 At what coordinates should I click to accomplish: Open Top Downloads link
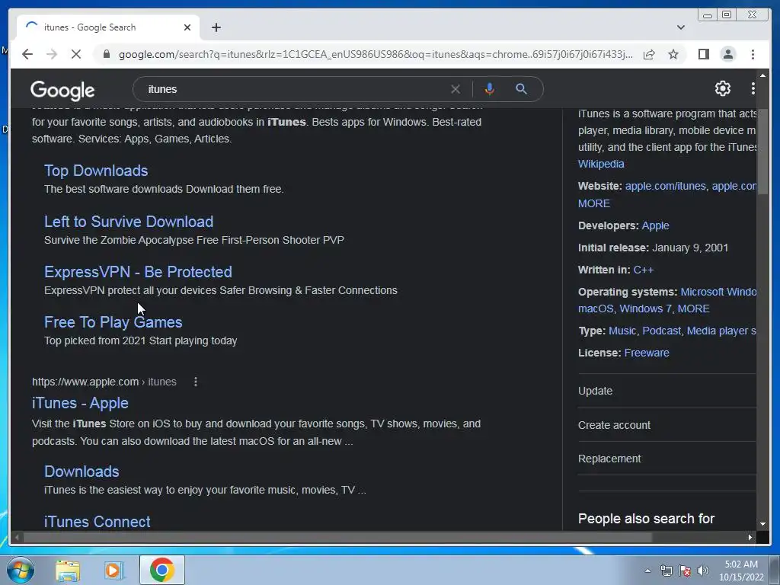pos(96,171)
